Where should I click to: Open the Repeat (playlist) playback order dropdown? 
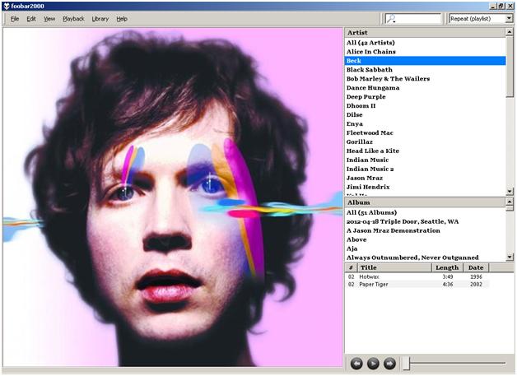coord(481,18)
